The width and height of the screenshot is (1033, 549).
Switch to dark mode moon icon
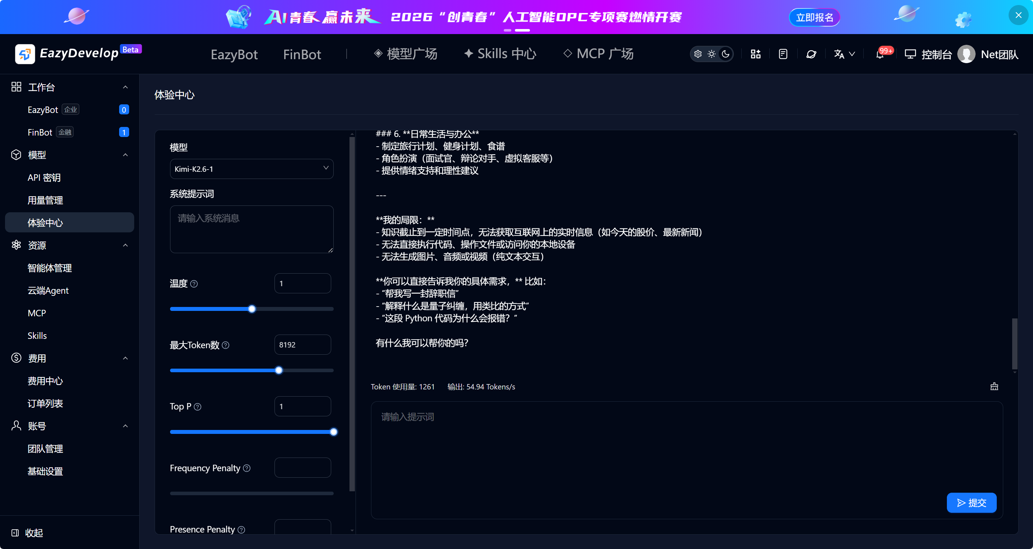726,54
